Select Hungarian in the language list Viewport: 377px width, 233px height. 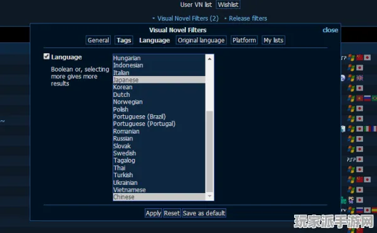pyautogui.click(x=159, y=58)
